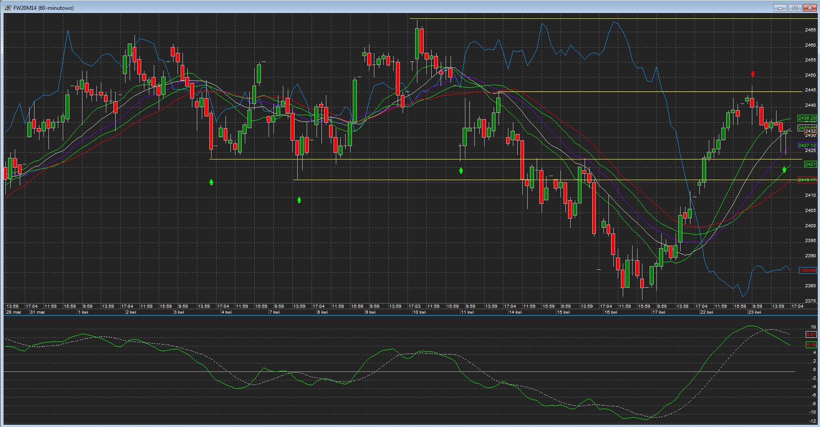Click the leftmost green up arrow signal
820x427 pixels.
click(x=211, y=182)
